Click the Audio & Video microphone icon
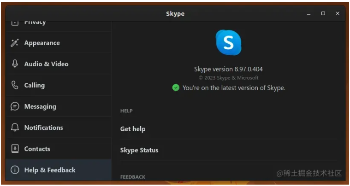 pos(15,64)
